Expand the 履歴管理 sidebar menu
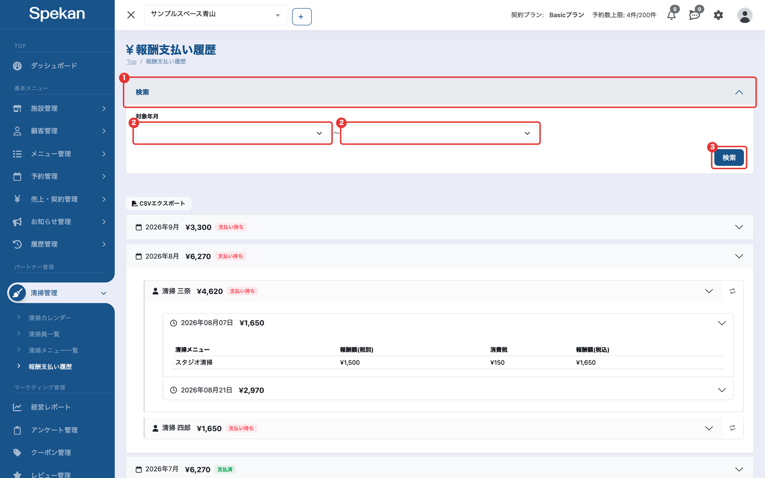The image size is (765, 478). [57, 244]
